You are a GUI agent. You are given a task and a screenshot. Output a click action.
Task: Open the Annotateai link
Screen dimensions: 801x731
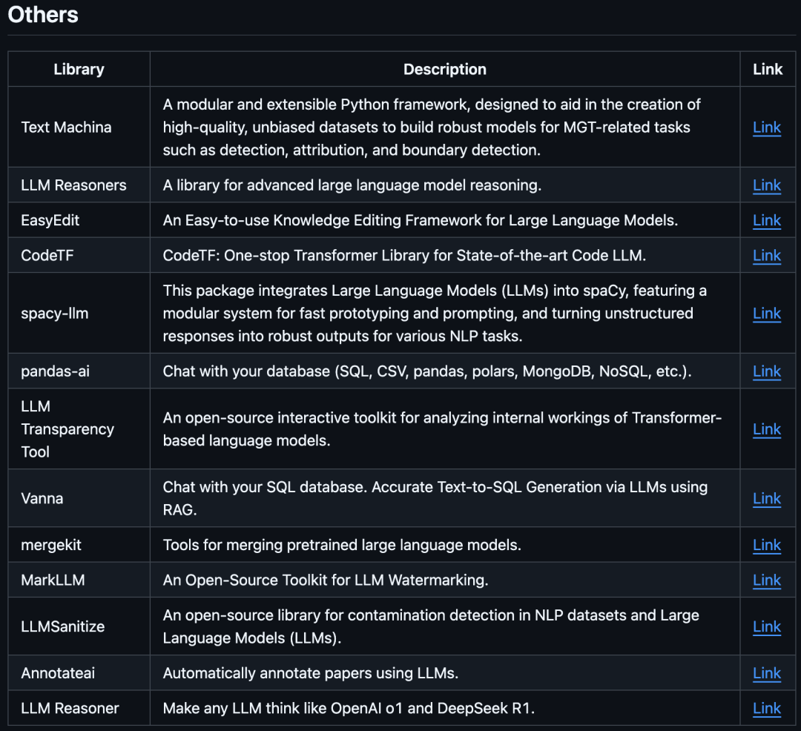coord(767,673)
